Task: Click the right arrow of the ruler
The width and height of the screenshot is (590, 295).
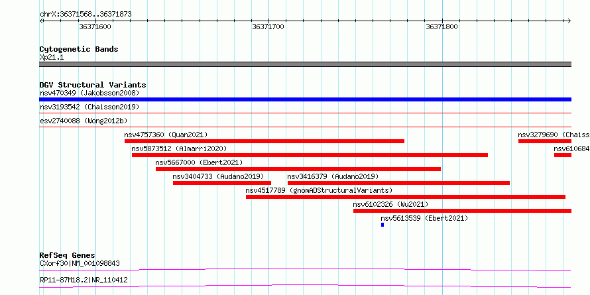Action: click(569, 21)
